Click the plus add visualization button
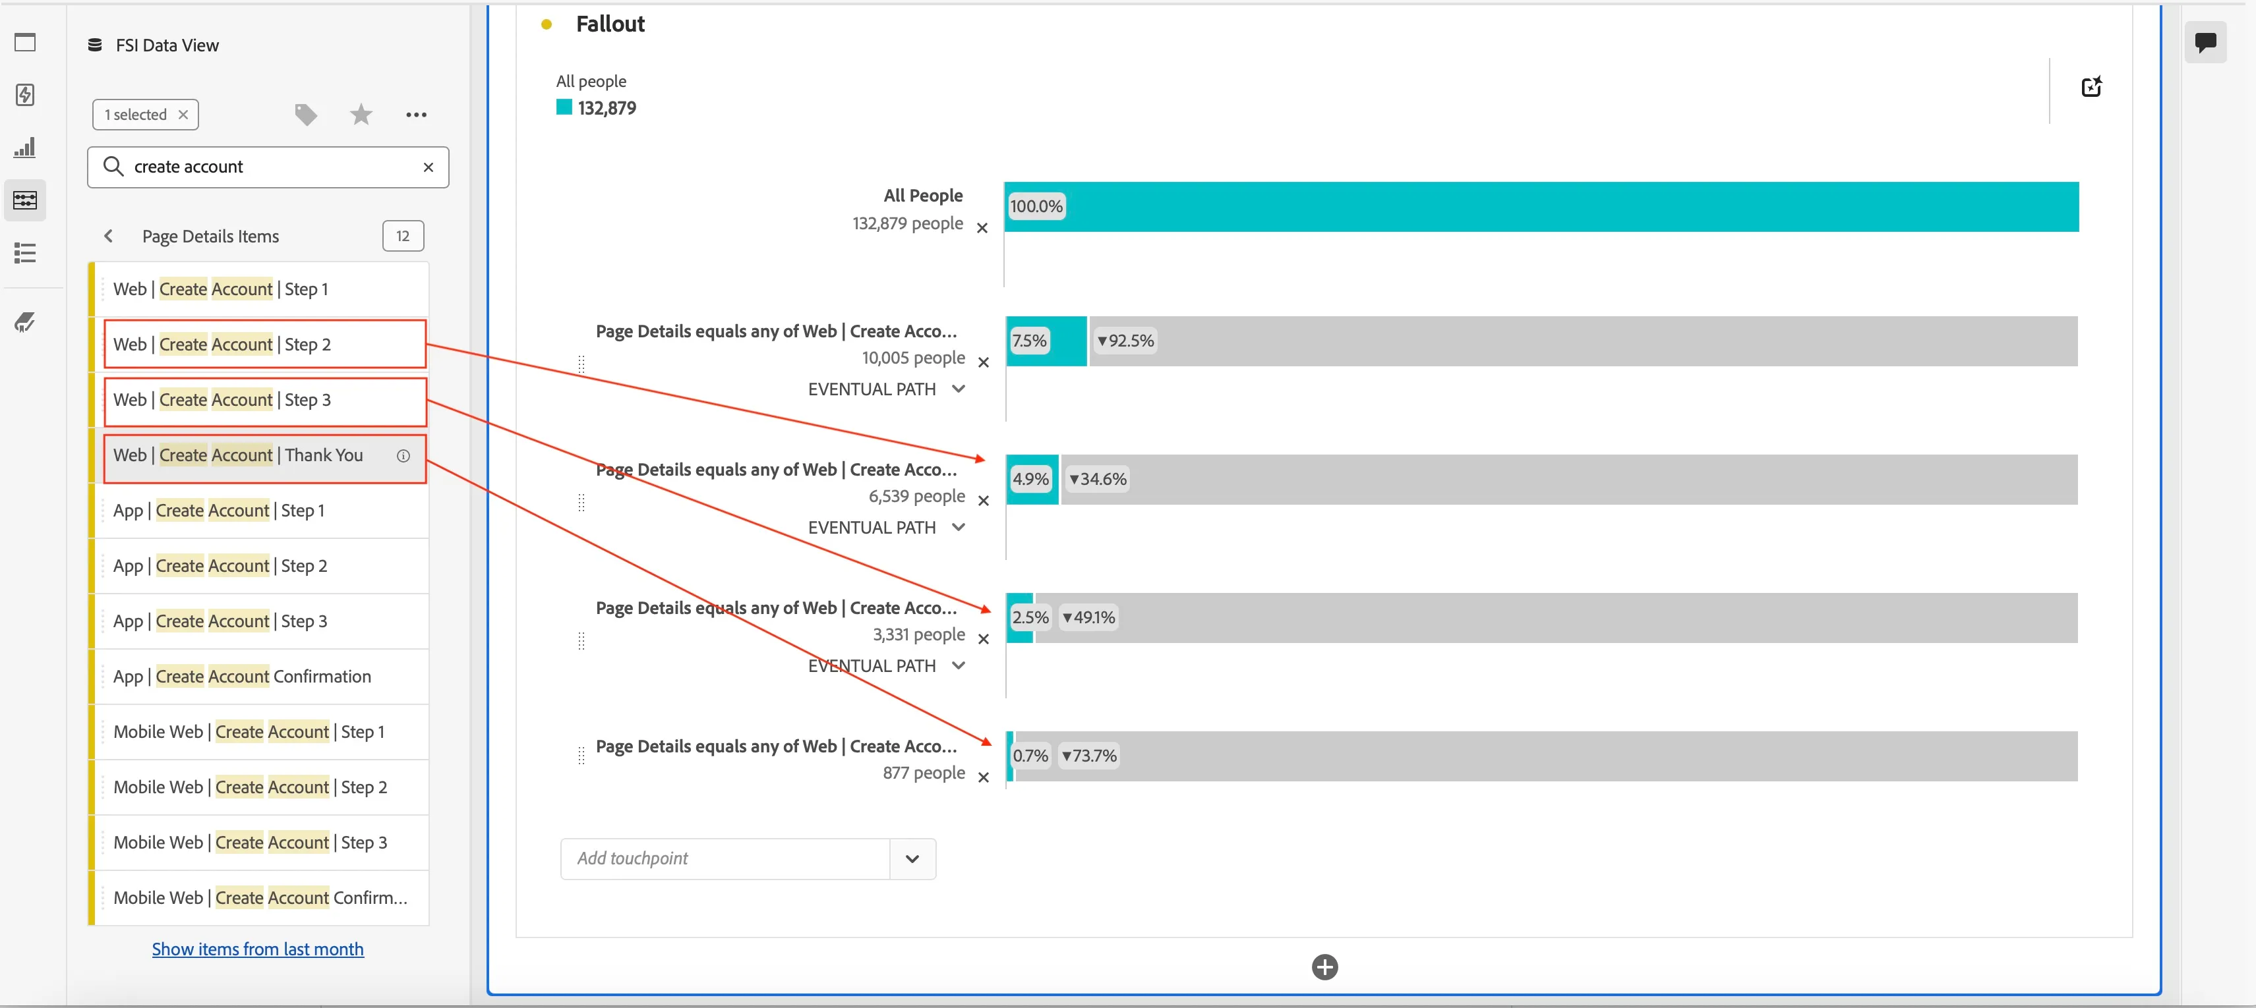 pos(1324,967)
